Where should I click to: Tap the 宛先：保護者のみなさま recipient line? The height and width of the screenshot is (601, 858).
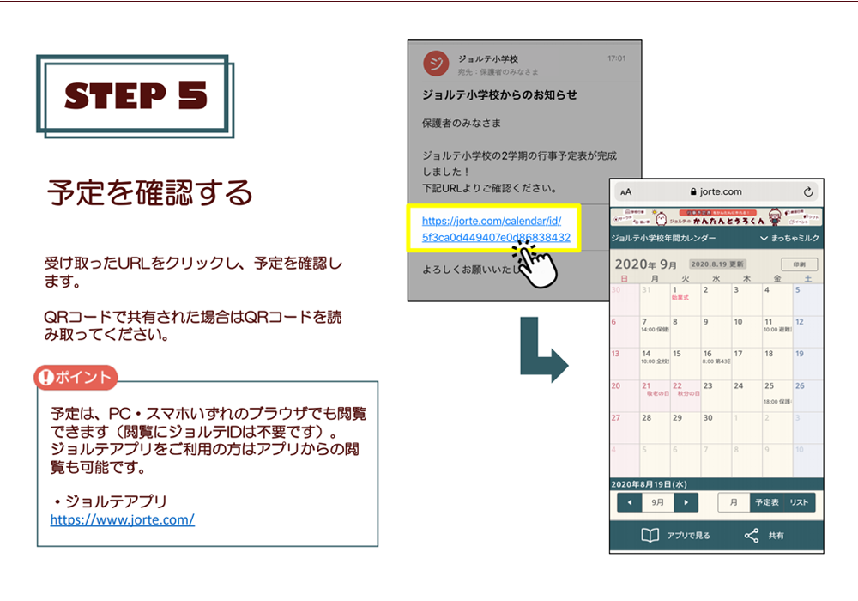coord(498,72)
